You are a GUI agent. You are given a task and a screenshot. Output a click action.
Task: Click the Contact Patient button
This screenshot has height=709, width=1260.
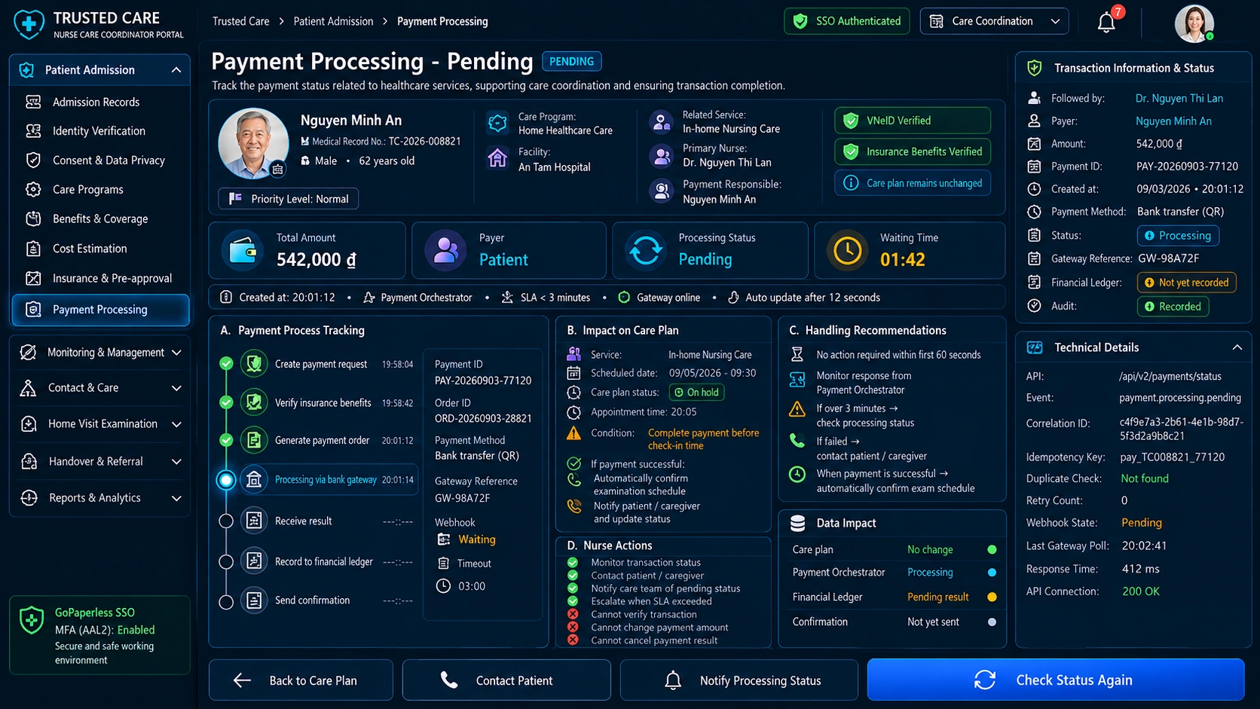(506, 680)
